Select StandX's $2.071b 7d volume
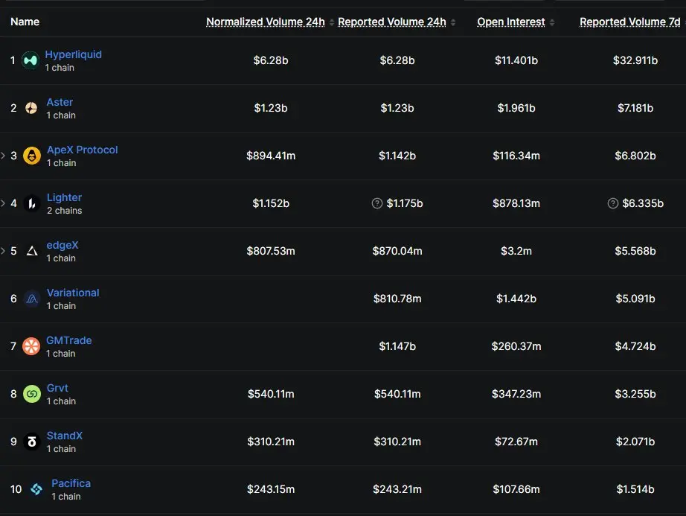The height and width of the screenshot is (516, 686). tap(635, 442)
